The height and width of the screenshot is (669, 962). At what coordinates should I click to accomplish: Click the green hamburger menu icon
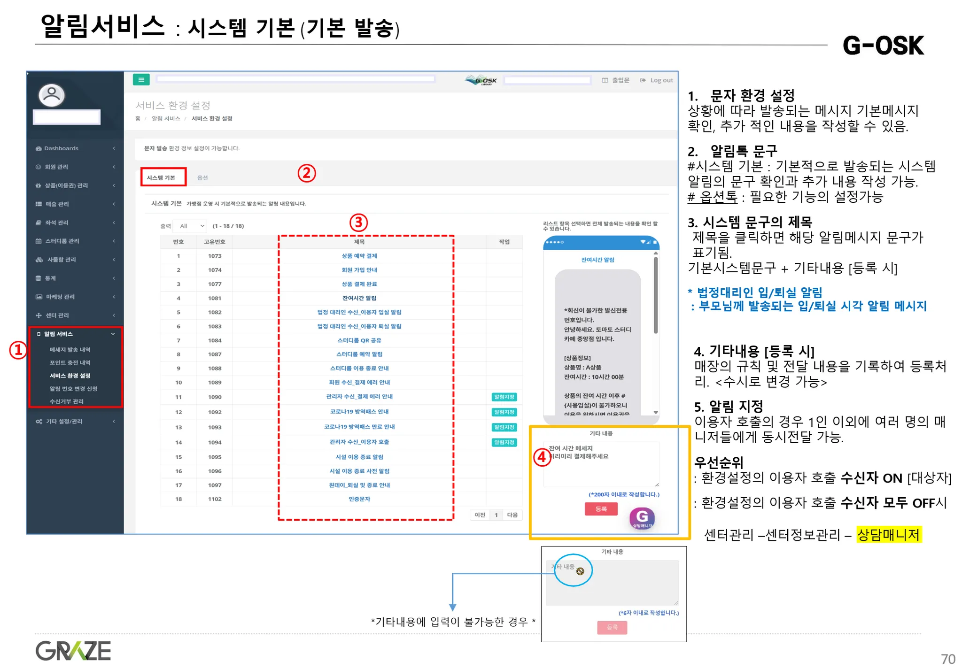pos(141,80)
